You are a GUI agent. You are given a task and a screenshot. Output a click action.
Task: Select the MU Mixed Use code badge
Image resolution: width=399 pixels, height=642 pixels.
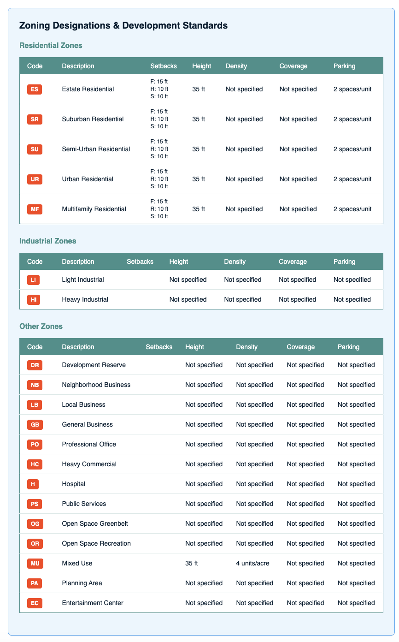tap(34, 563)
